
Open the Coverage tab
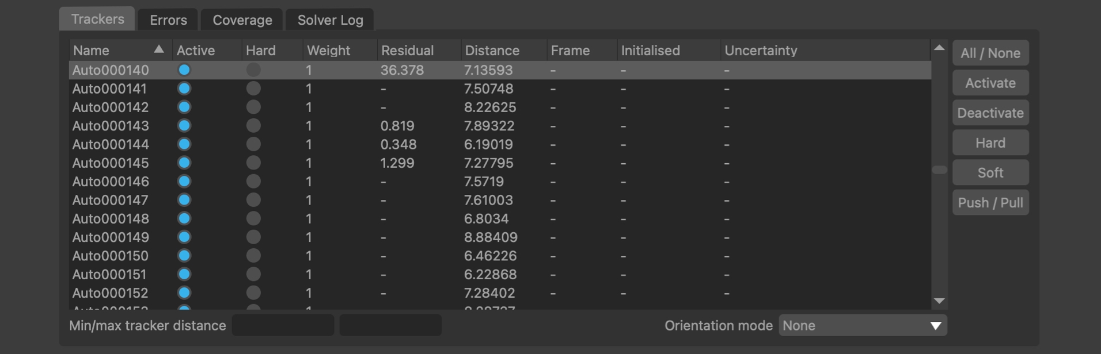(x=242, y=20)
